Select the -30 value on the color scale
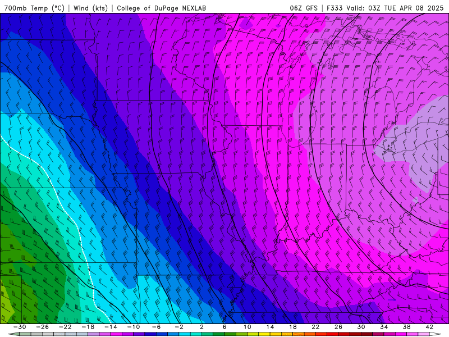Screen dimensions: 449x337 (20, 327)
